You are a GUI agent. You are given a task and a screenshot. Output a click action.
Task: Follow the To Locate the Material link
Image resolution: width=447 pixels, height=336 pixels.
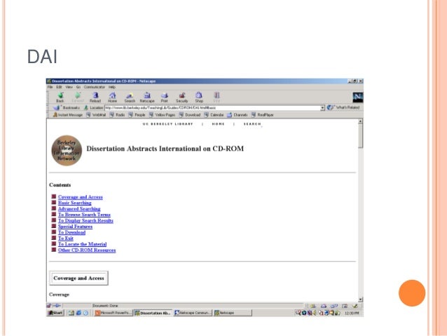pos(83,244)
